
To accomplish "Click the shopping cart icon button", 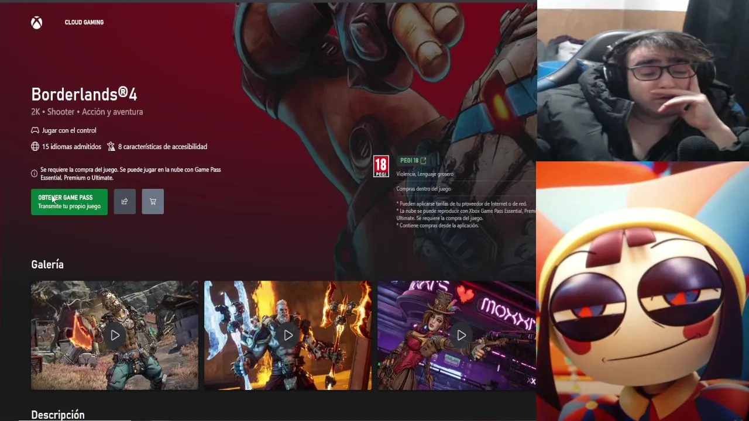I will point(153,202).
